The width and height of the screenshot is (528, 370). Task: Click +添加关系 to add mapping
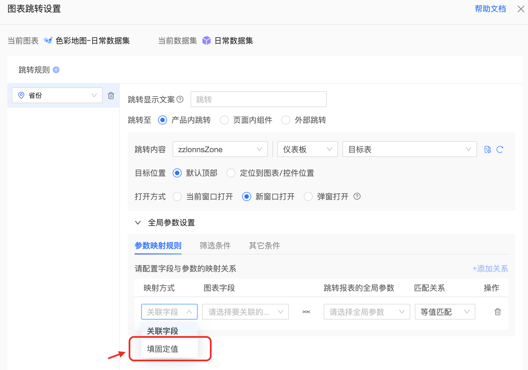(x=490, y=269)
